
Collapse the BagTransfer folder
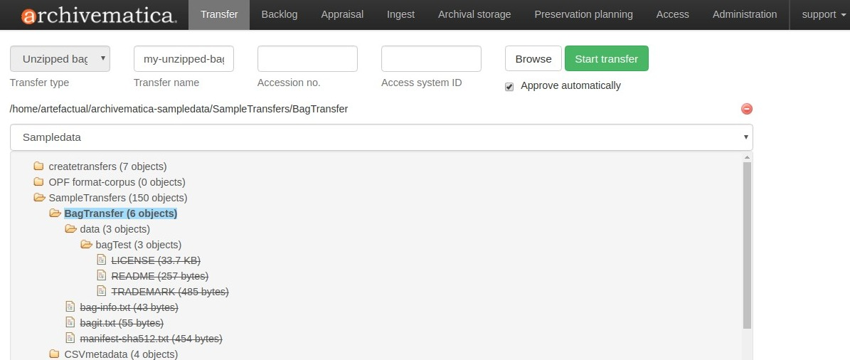55,213
